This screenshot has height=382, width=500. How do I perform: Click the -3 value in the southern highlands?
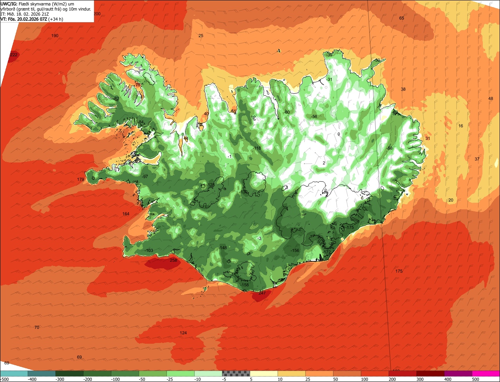click(x=259, y=238)
